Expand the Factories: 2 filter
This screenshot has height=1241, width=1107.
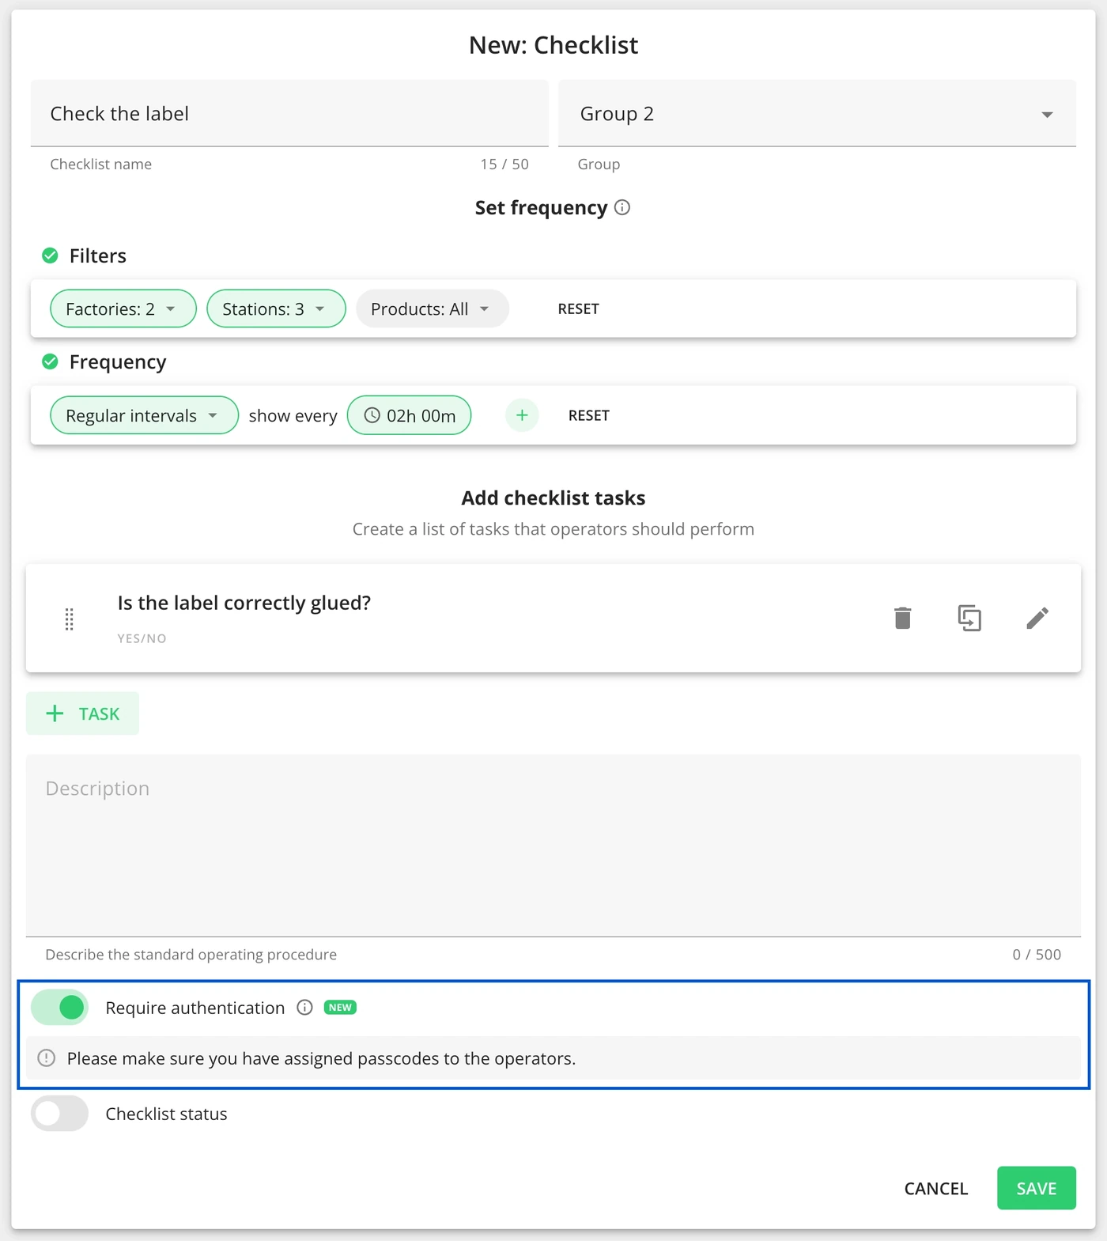tap(123, 308)
